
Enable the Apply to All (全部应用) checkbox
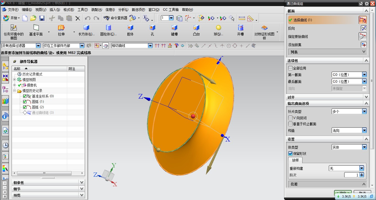pyautogui.click(x=290, y=68)
